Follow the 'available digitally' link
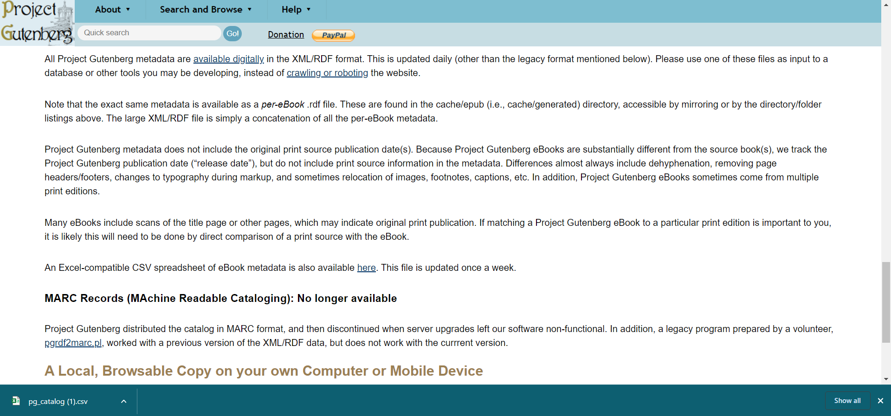The height and width of the screenshot is (416, 891). click(228, 59)
